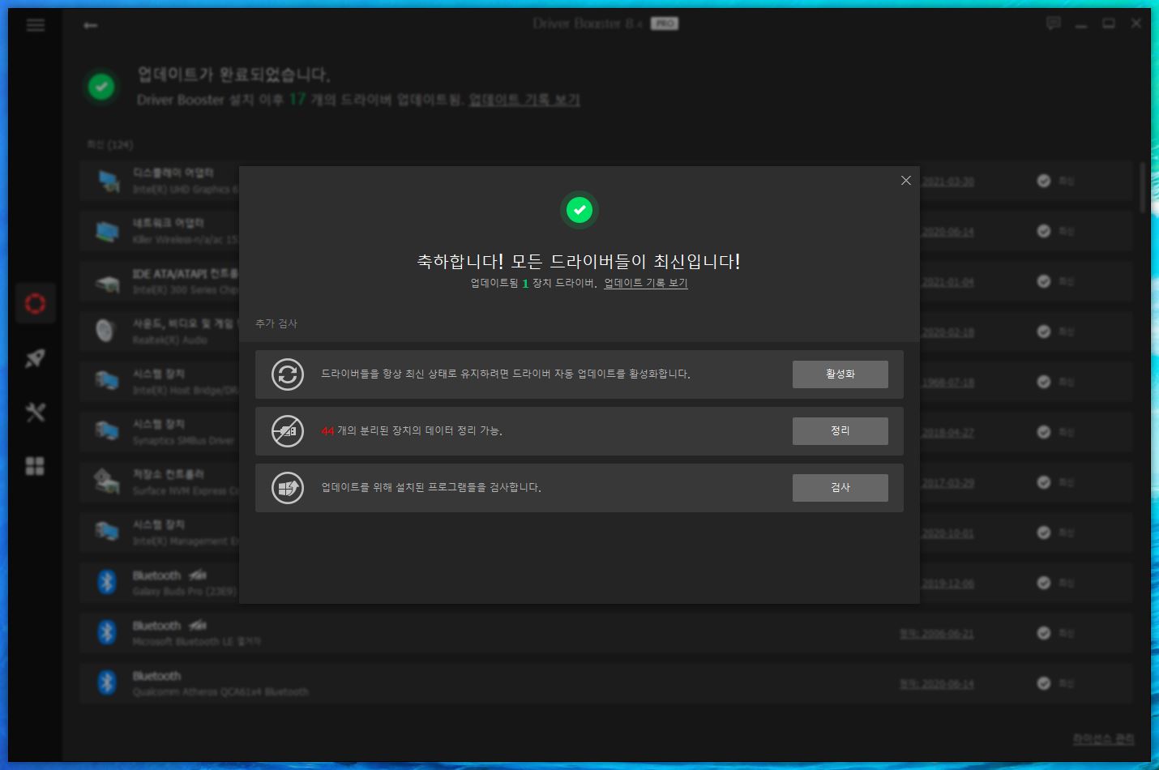Click the sound device speaker icon
1159x770 pixels.
[x=105, y=331]
